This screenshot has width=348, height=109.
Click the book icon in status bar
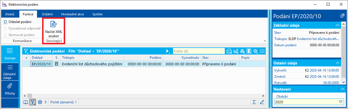[26, 102]
